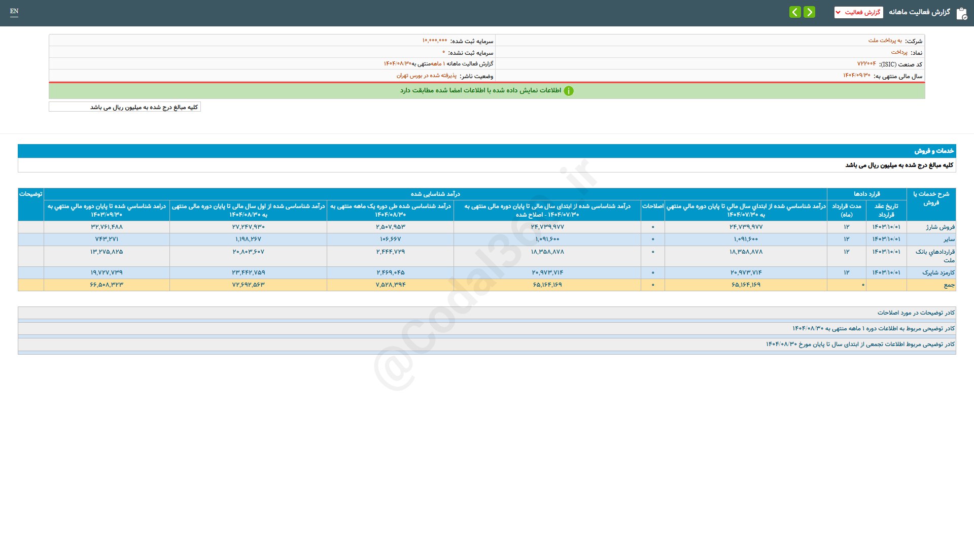974x548 pixels.
Task: Click the جمع total row label
Action: coord(949,285)
